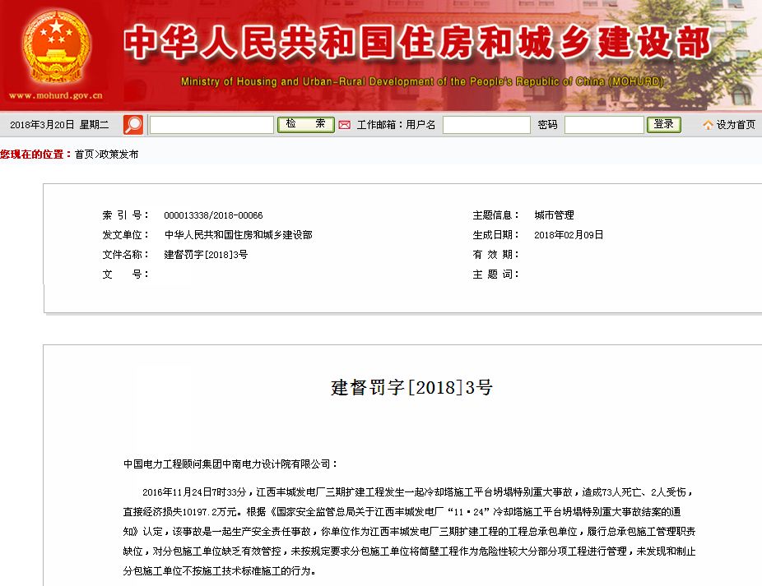Click the document title 建督罚字[2018]3号
The width and height of the screenshot is (762, 586).
click(411, 387)
